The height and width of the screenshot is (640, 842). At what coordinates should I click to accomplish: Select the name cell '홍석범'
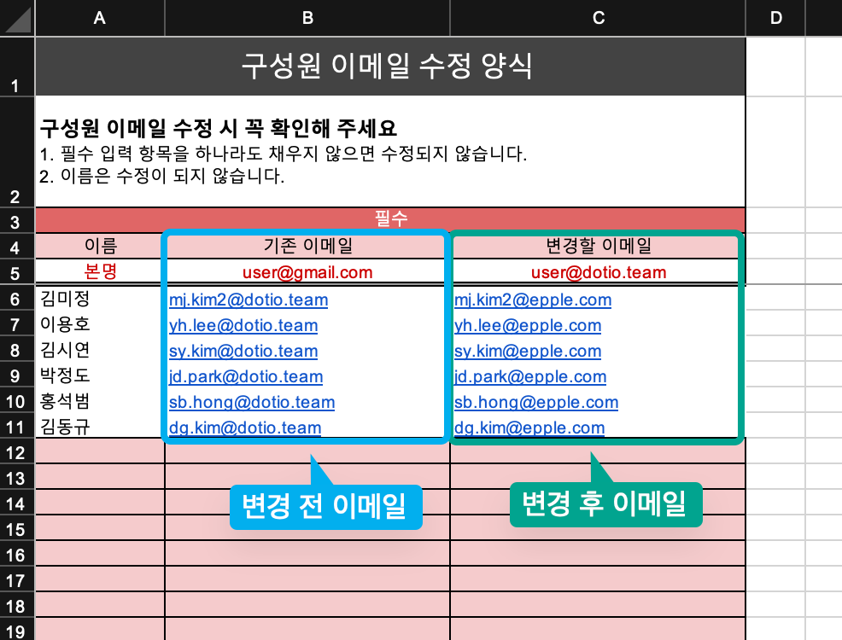[x=101, y=401]
